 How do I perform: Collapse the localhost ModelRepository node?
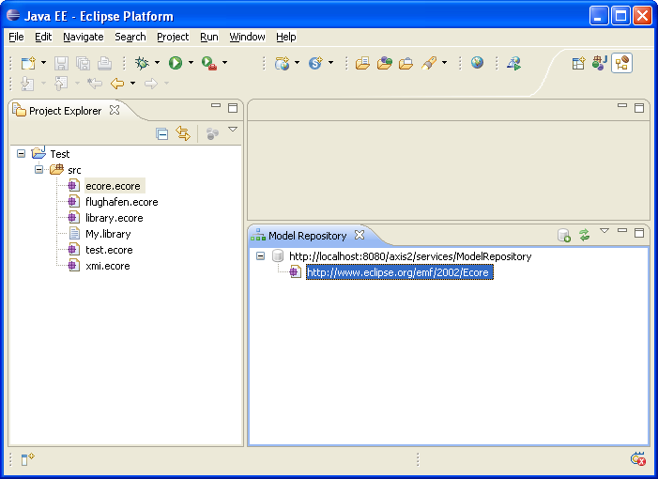pyautogui.click(x=260, y=256)
